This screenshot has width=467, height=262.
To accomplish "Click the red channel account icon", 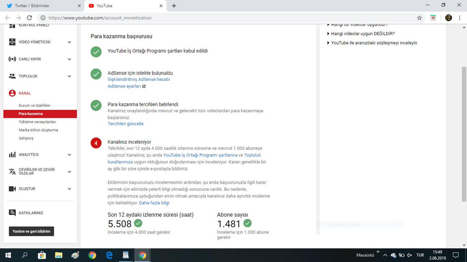I will (12, 93).
